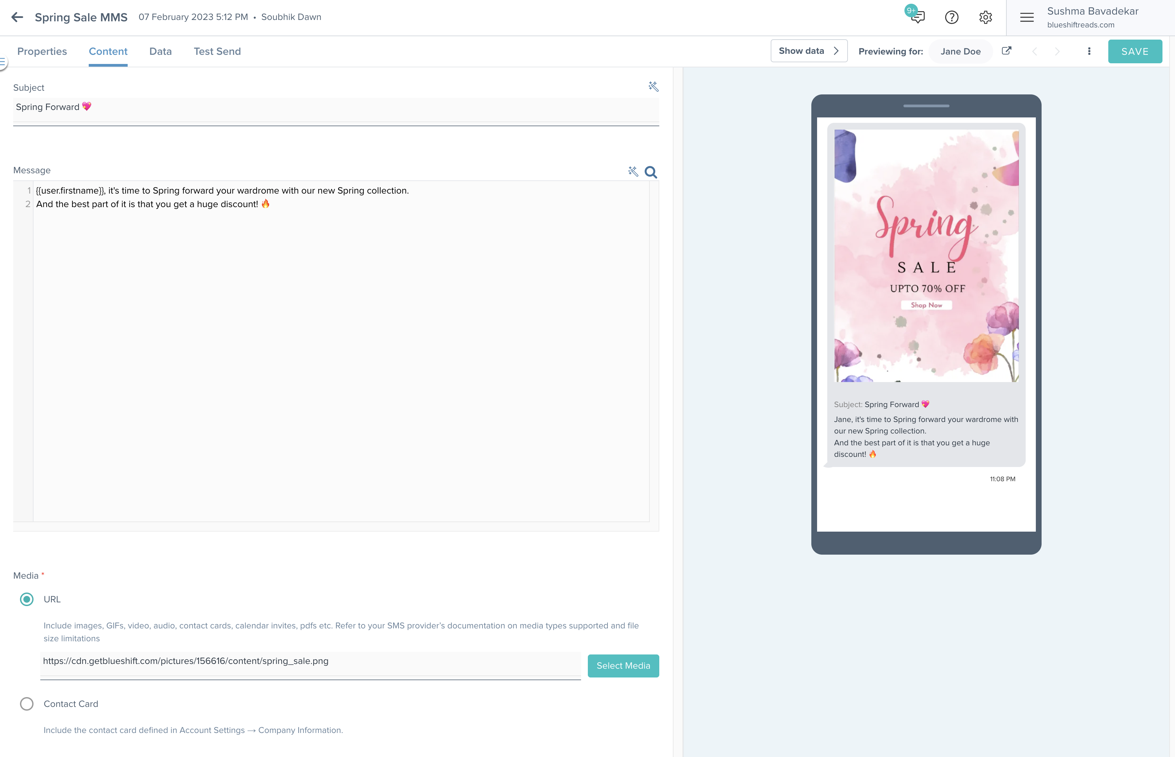
Task: Click the blueshiftreads.com account text
Action: coord(1081,25)
